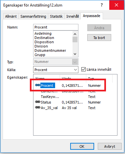Image resolution: width=125 pixels, height=154 pixels.
Task: Switch to the Allmänt tab
Action: tap(11, 16)
